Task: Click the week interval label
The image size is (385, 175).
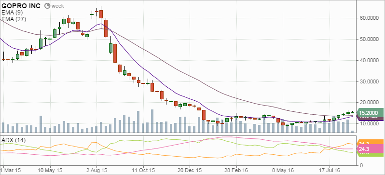Action: click(58, 6)
